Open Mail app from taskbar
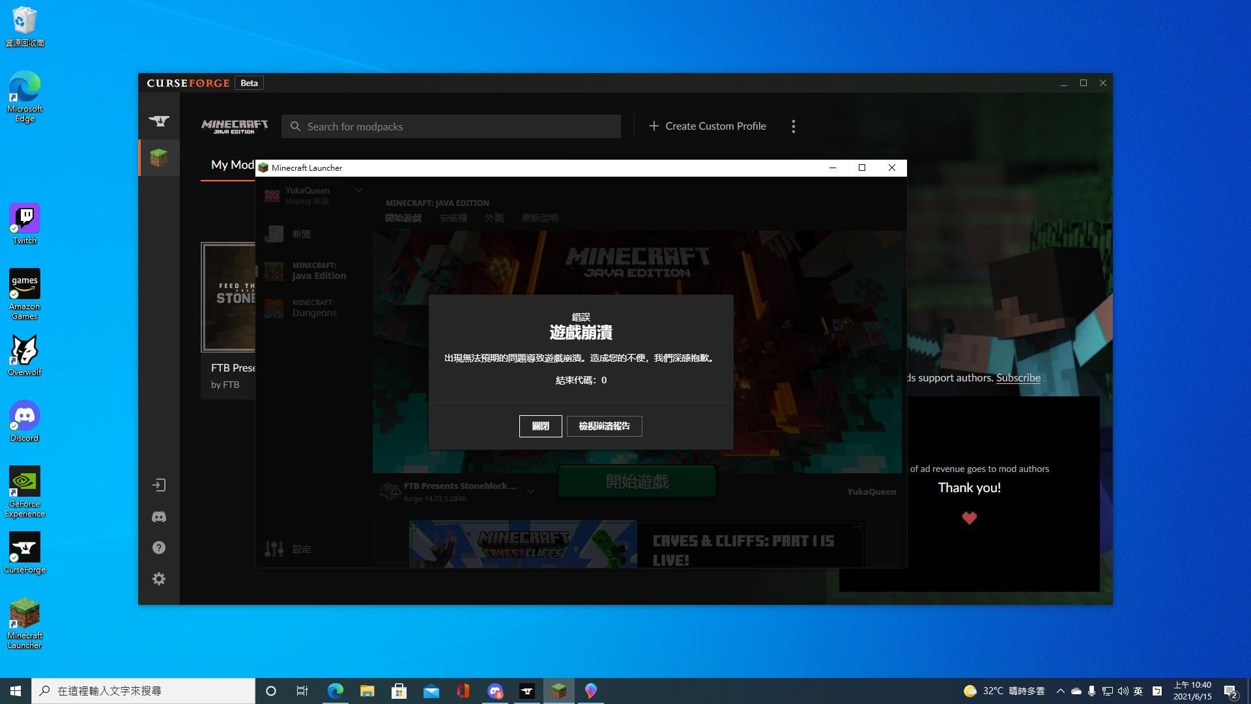Viewport: 1251px width, 704px height. [431, 691]
